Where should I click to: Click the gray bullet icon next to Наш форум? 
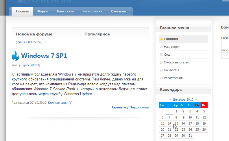point(161,47)
